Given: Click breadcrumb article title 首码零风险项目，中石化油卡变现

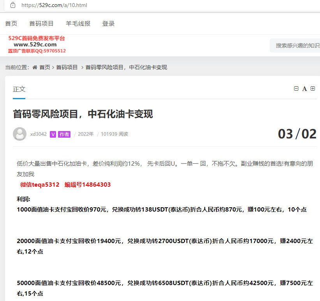Looking at the screenshot, I should 126,67.
